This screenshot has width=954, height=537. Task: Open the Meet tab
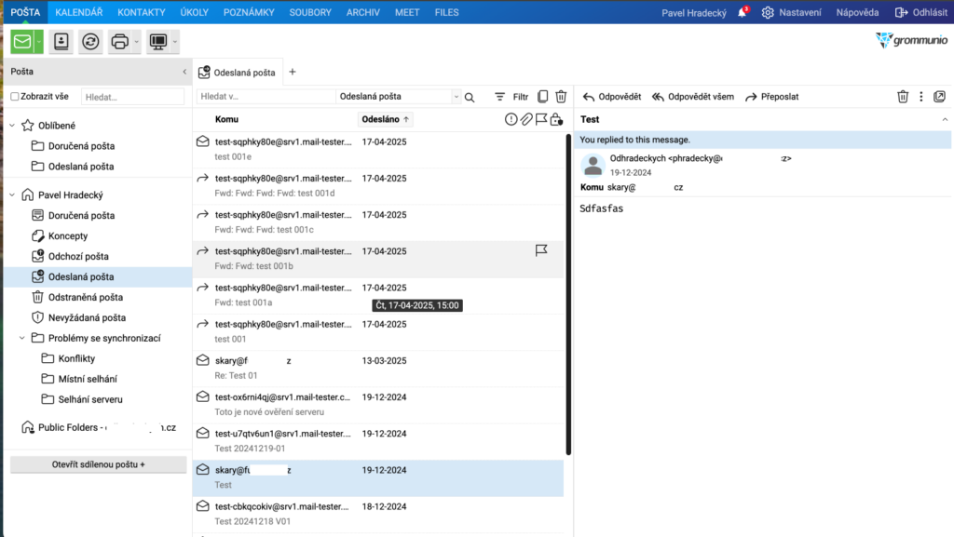point(407,12)
